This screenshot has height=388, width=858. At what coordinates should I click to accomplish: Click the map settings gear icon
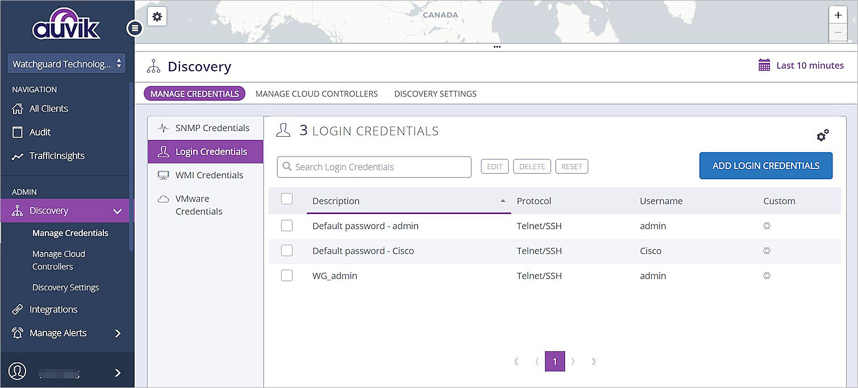(157, 17)
